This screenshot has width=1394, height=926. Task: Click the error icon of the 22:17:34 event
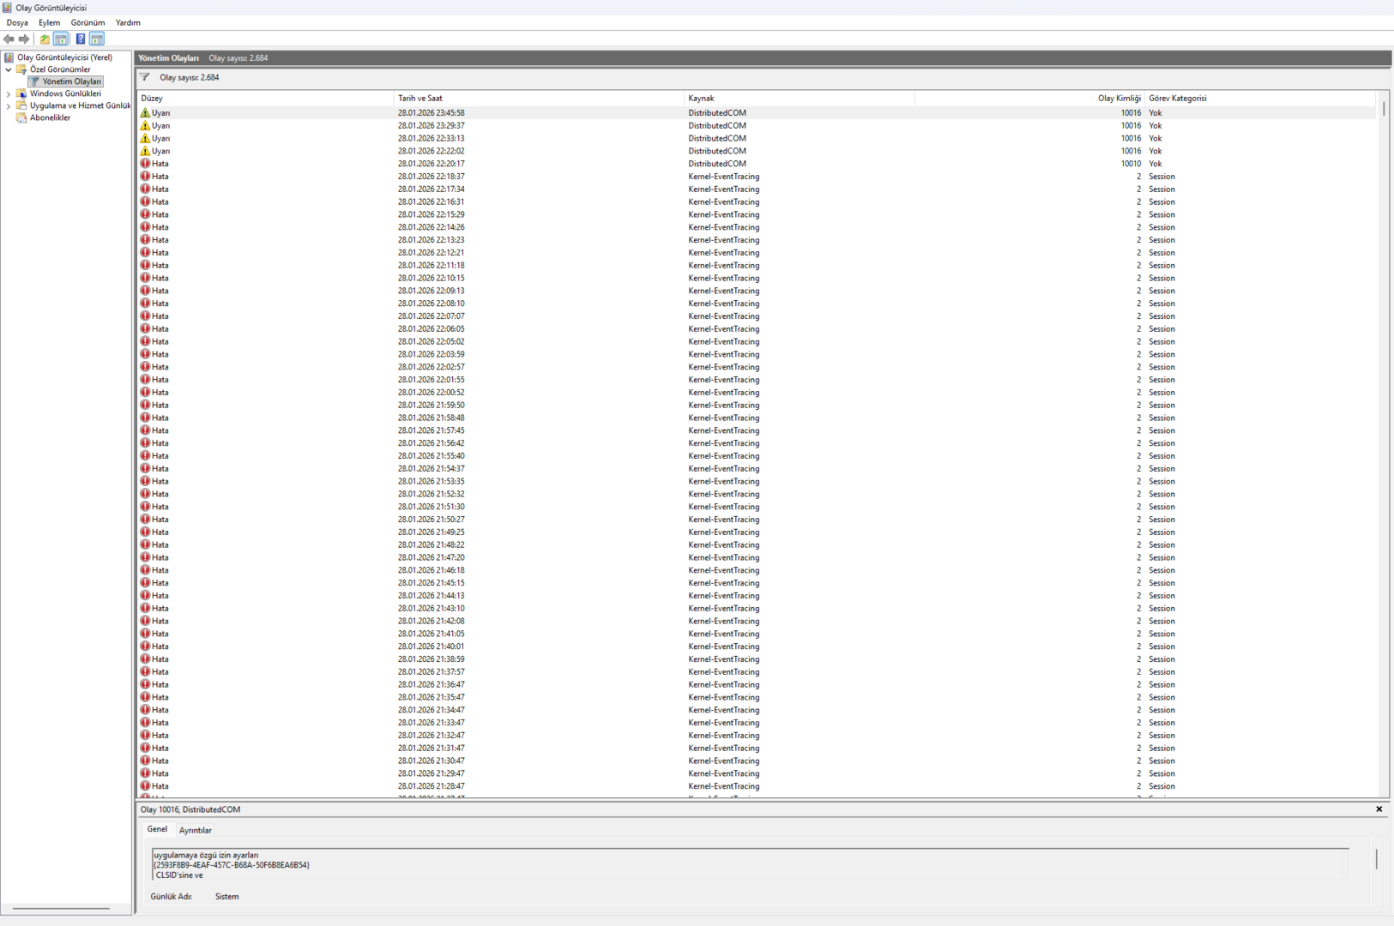point(145,189)
